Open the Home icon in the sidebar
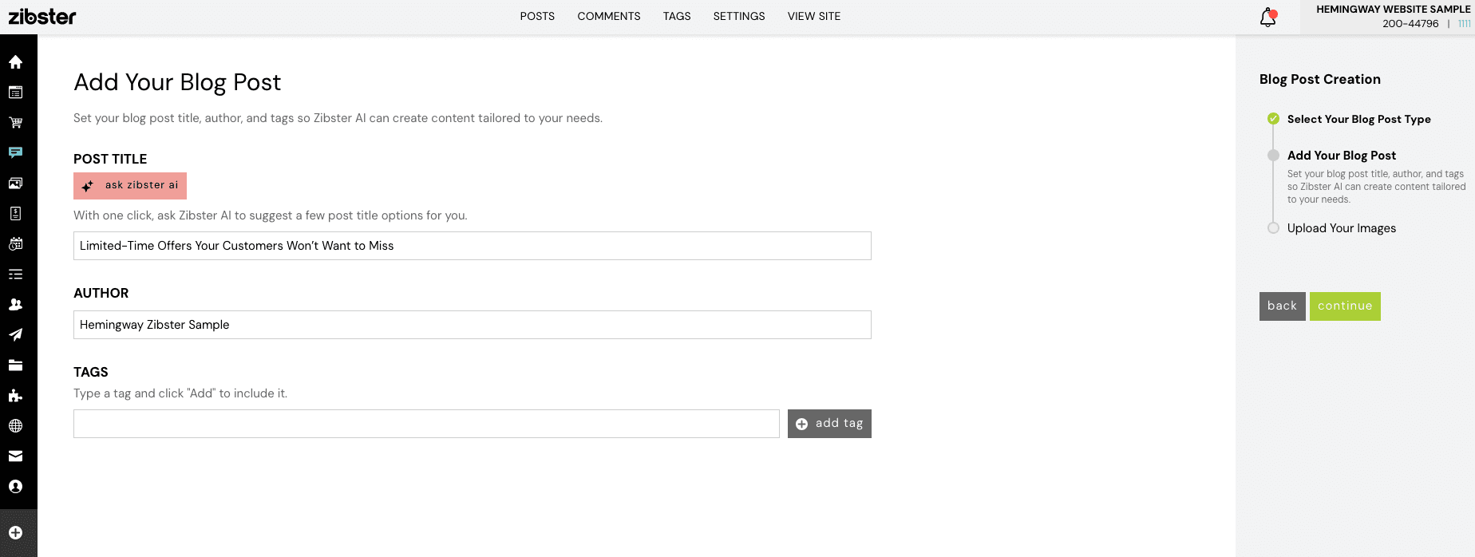1475x557 pixels. (15, 61)
